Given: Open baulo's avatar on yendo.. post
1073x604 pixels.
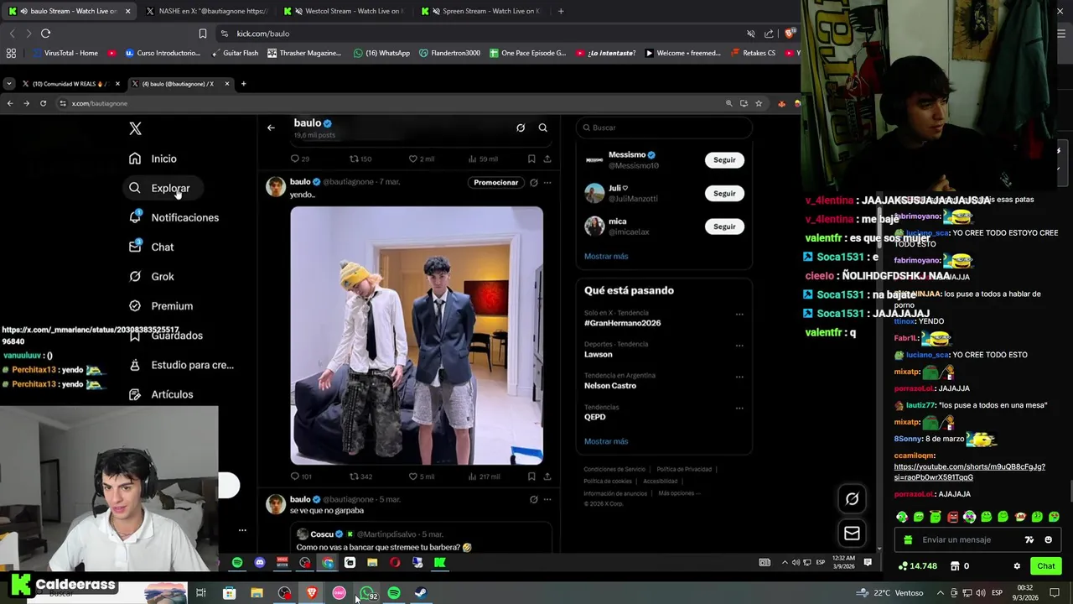Looking at the screenshot, I should click(276, 186).
